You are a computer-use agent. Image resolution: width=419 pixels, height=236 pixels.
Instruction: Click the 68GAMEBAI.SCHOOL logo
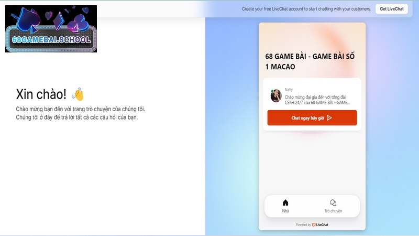pyautogui.click(x=51, y=39)
